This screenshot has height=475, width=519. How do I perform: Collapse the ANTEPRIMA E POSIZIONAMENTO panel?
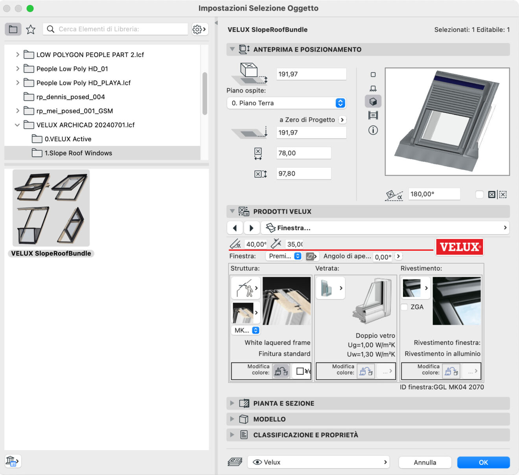232,49
